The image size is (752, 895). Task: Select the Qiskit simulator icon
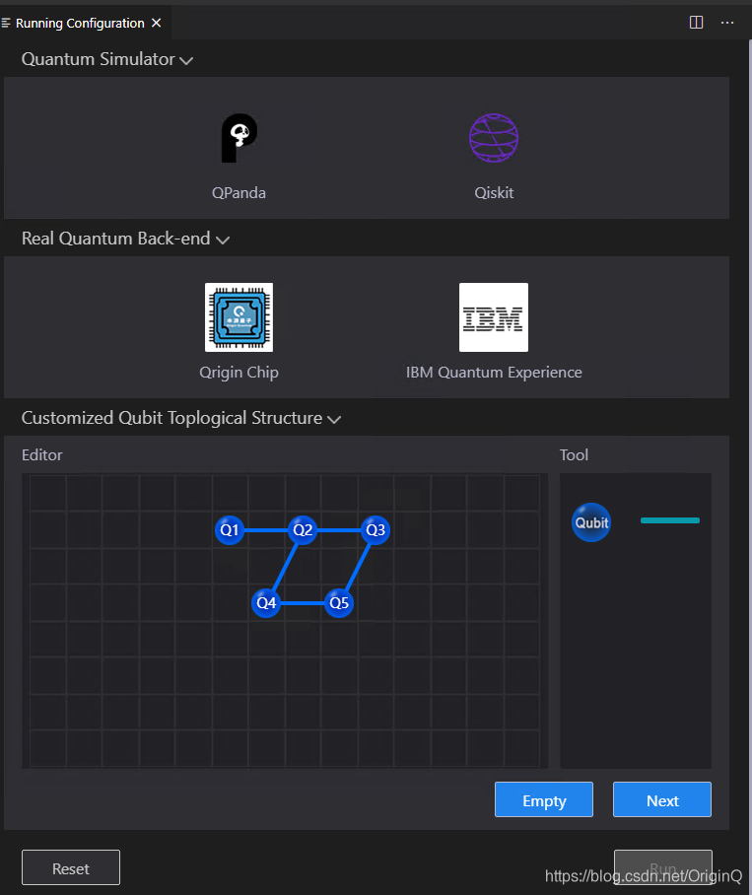[x=494, y=138]
